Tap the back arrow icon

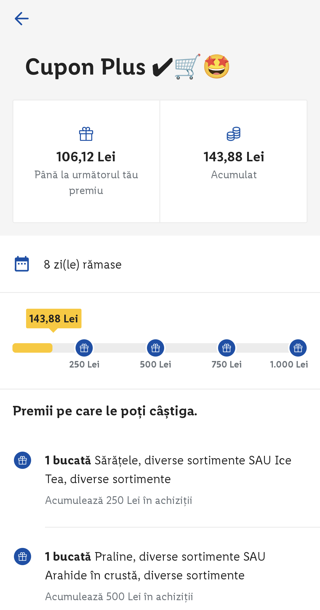coord(22,19)
